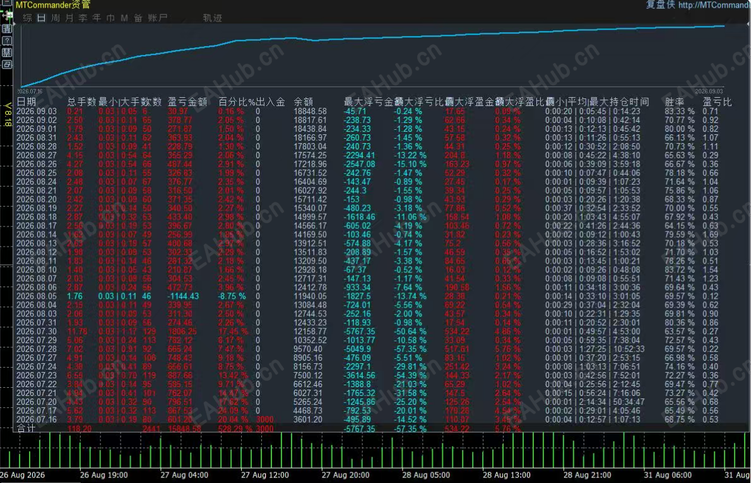This screenshot has height=483, width=751.
Task: Click the 日期 column header
Action: (27, 102)
